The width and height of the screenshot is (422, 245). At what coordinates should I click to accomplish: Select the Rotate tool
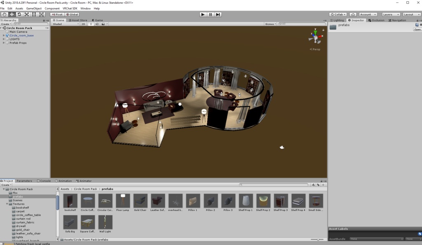19,14
